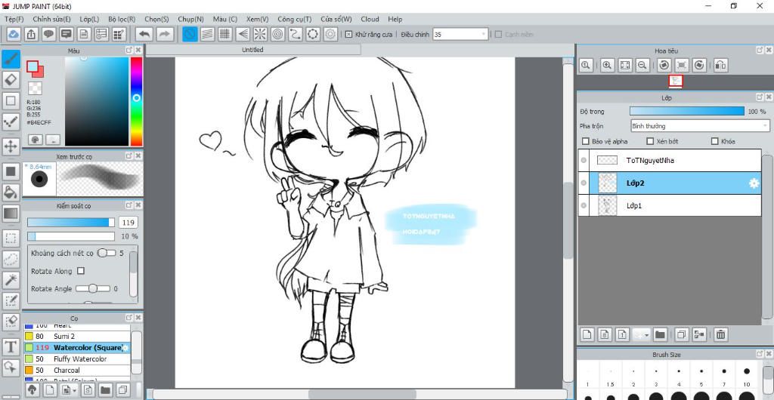Select the Eraser tool
Image resolution: width=774 pixels, height=400 pixels.
[x=11, y=79]
